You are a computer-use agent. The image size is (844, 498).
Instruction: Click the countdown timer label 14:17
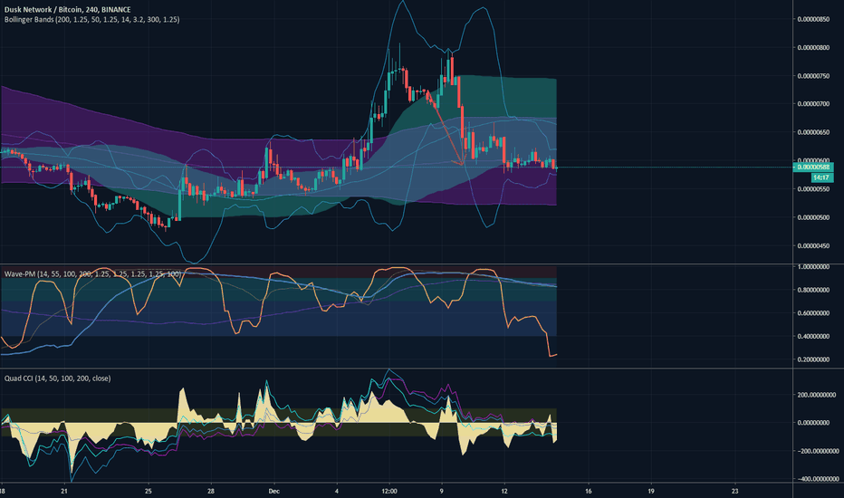(820, 177)
